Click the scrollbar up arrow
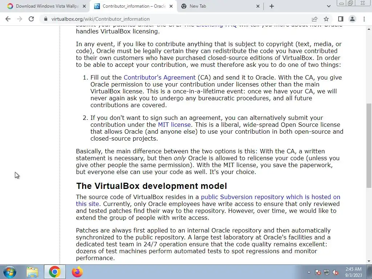 pos(369,29)
